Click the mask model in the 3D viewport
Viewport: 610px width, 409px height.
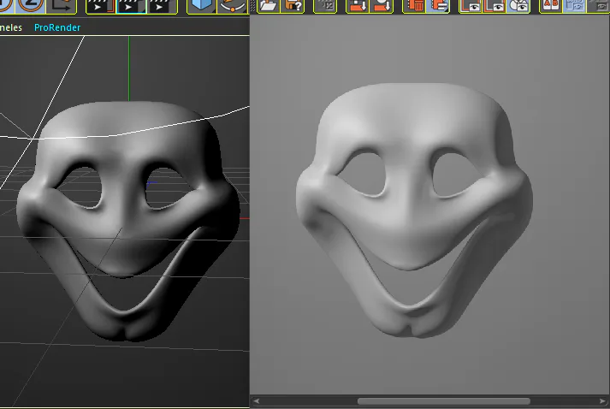click(x=128, y=220)
